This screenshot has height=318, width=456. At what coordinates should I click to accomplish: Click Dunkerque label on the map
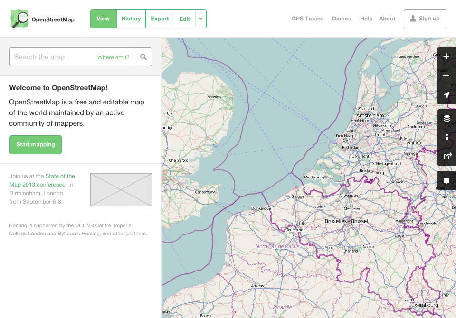(261, 208)
